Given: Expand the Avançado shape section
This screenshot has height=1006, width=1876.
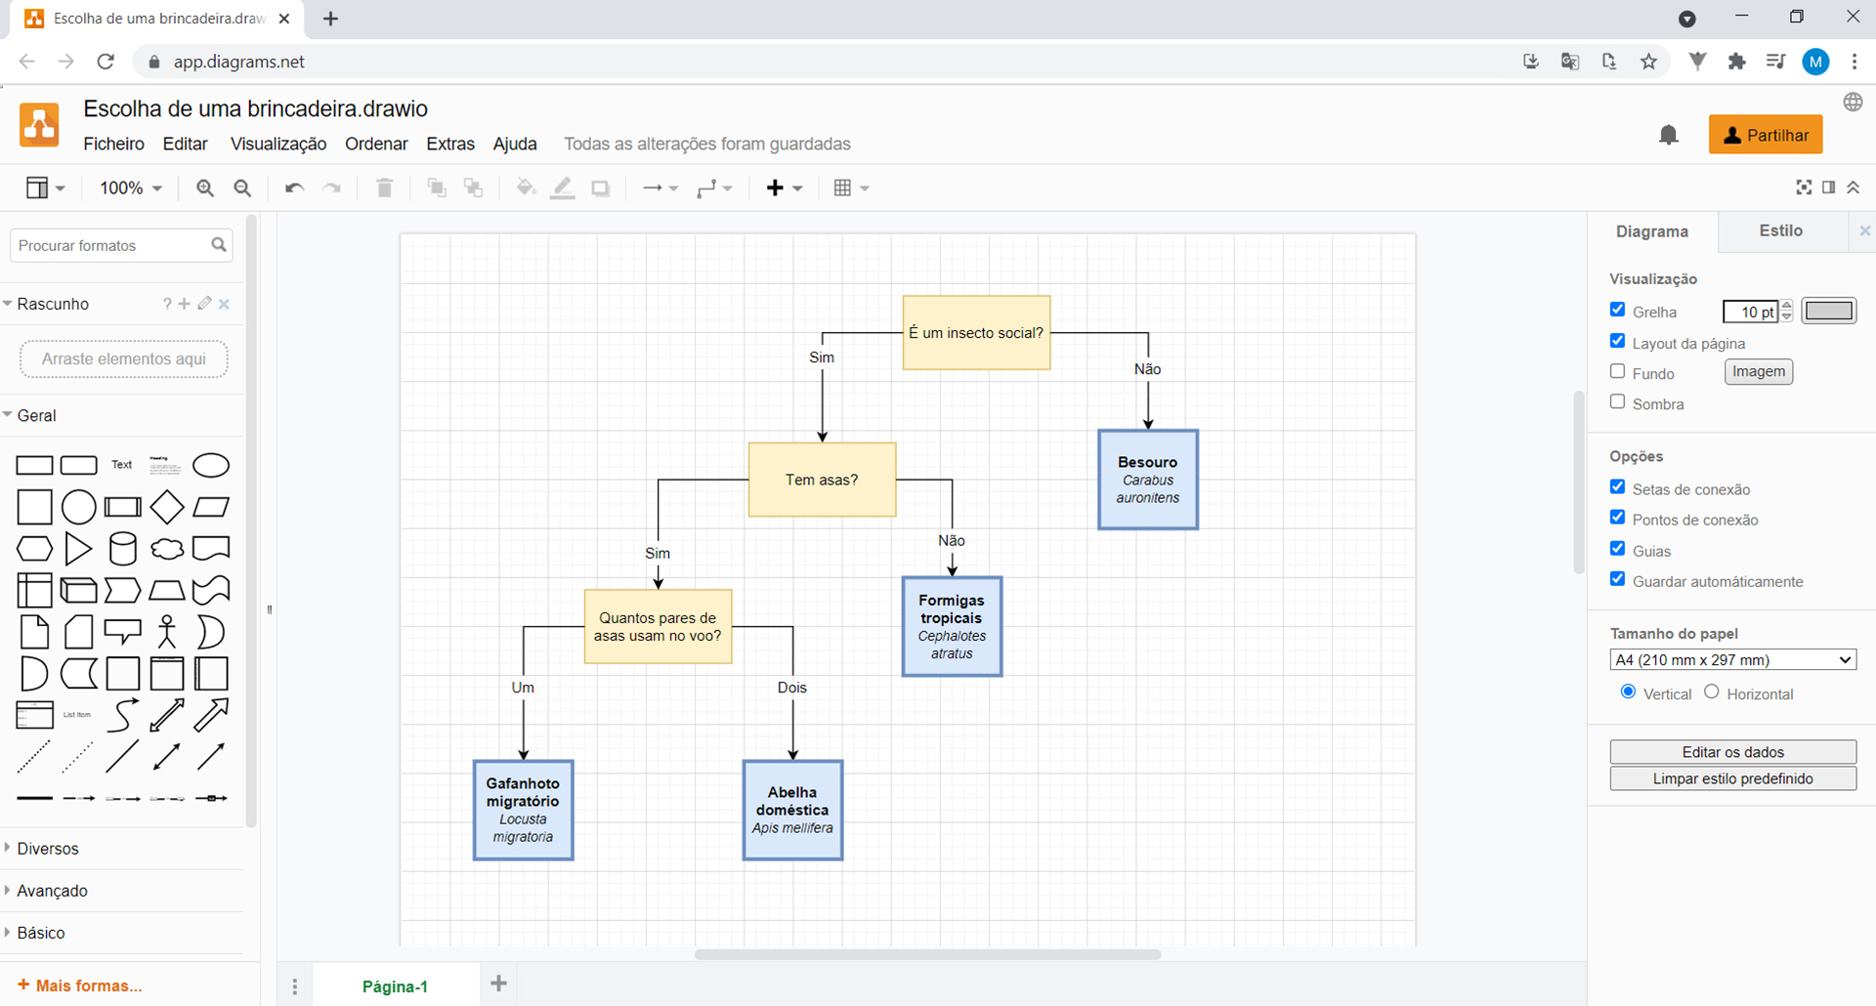Looking at the screenshot, I should click(x=52, y=891).
